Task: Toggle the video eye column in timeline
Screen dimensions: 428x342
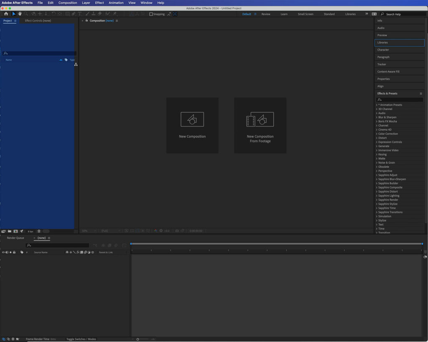Action: 3,252
